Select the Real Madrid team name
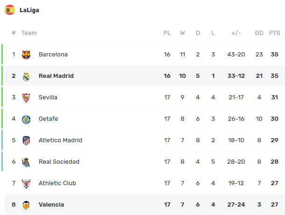285x215 pixels. (x=56, y=76)
